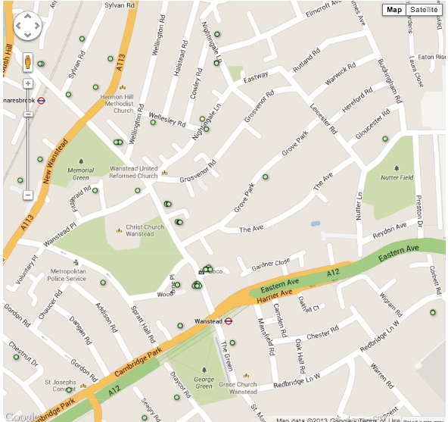The width and height of the screenshot is (448, 422).
Task: Click the Memorial Green park tree icon
Action: tap(81, 161)
